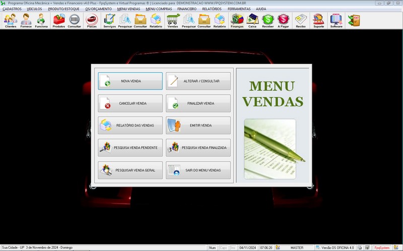This screenshot has width=403, height=251.
Task: Click the PESQUISAR VENDA GERAL button
Action: (130, 170)
